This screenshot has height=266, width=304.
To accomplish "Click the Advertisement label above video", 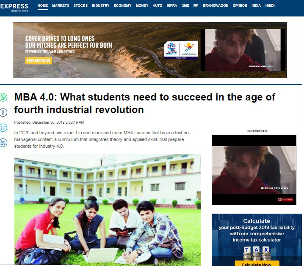I will tap(257, 131).
